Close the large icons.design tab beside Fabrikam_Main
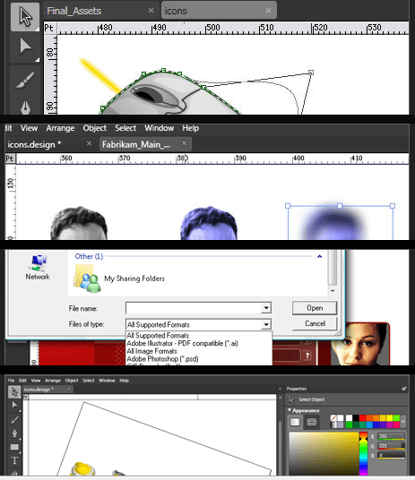 (89, 143)
